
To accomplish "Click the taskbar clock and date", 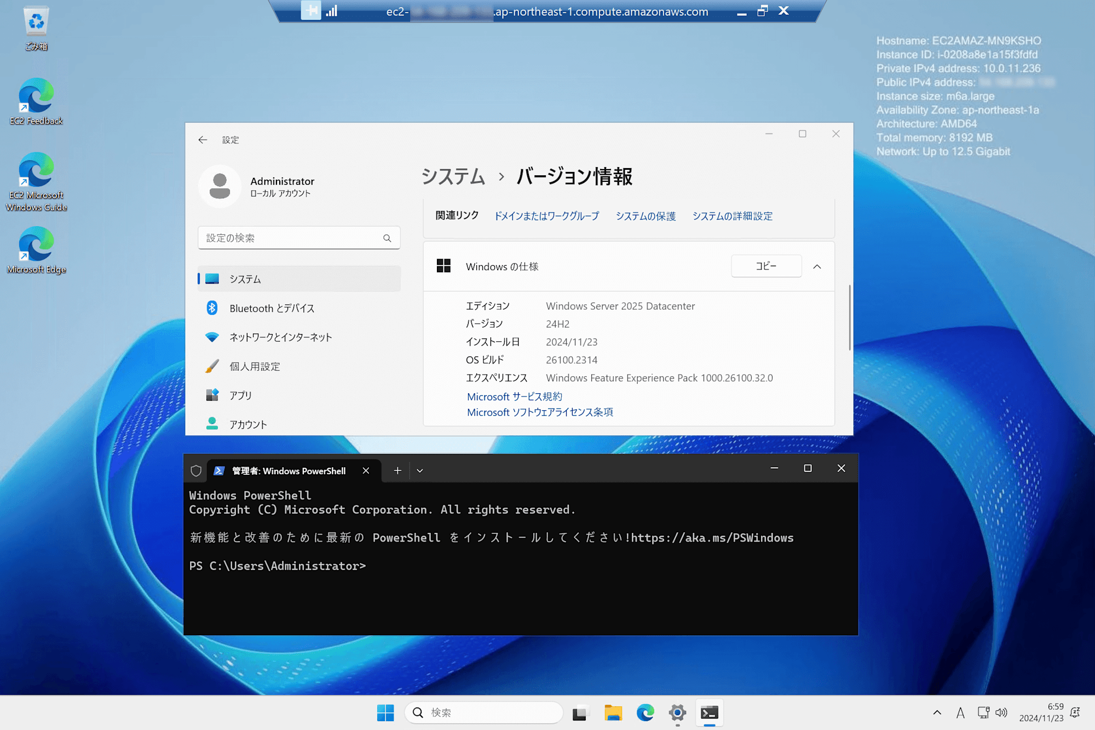I will click(1041, 712).
